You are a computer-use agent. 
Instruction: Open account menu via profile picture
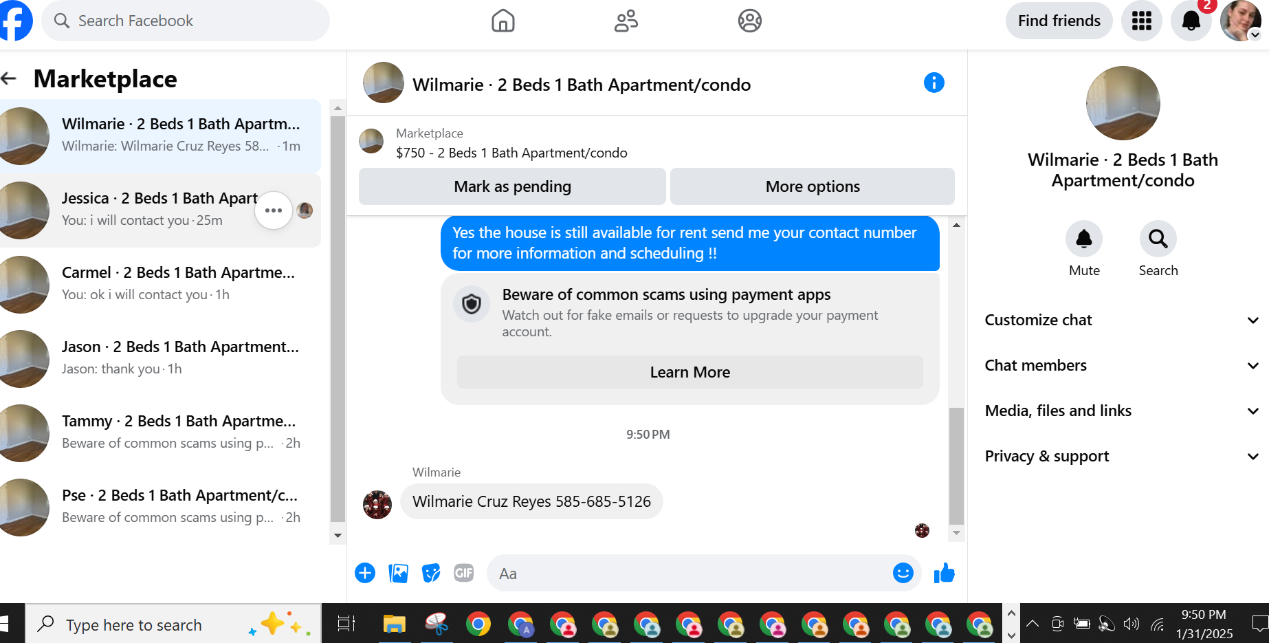click(1240, 21)
